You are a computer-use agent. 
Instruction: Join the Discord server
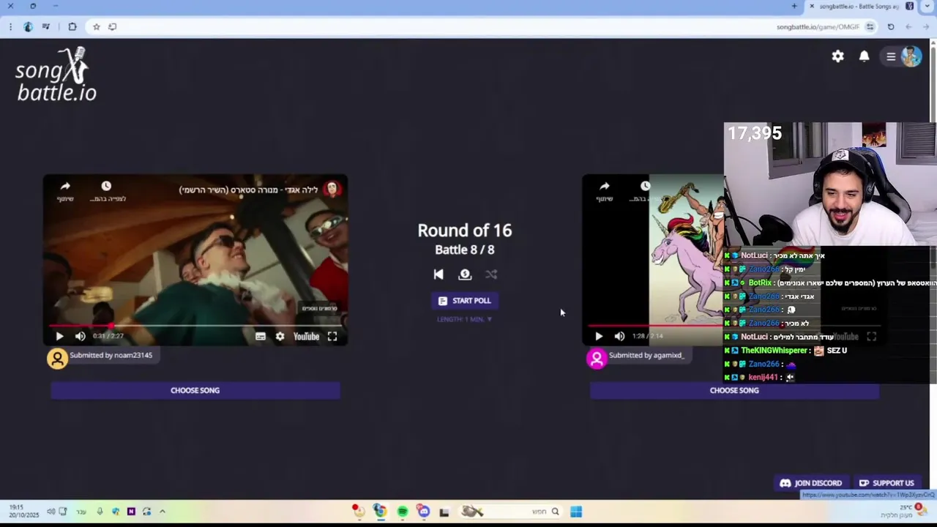811,483
